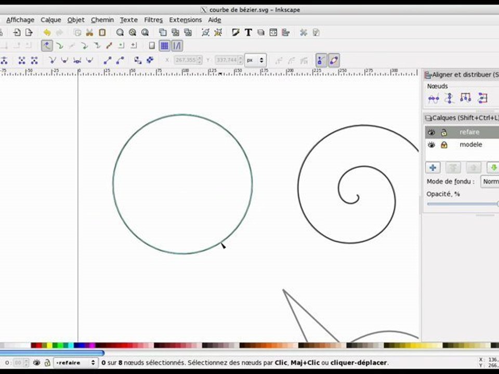Image resolution: width=499 pixels, height=374 pixels.
Task: Pick the yellow swatch in the palette
Action: (x=50, y=345)
